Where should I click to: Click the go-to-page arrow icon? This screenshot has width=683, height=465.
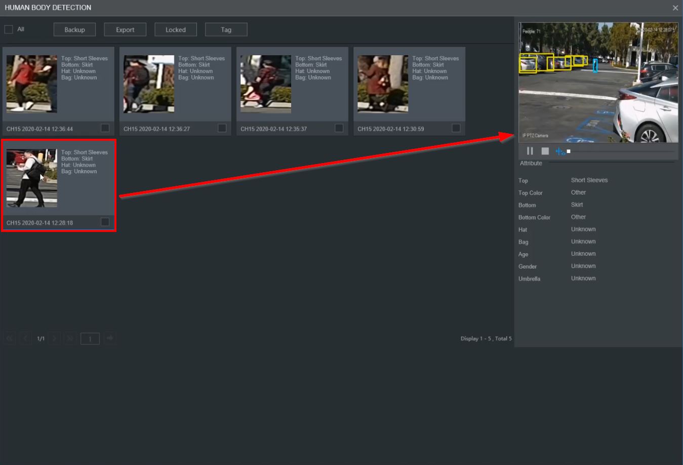pyautogui.click(x=110, y=338)
